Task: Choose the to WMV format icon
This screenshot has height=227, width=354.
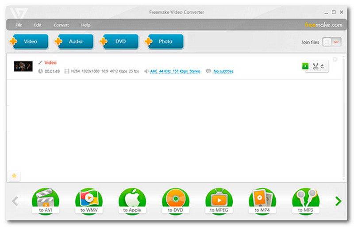Action: (x=89, y=201)
